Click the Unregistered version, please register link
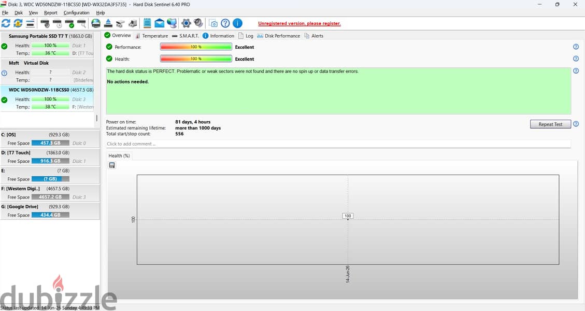 (x=299, y=23)
